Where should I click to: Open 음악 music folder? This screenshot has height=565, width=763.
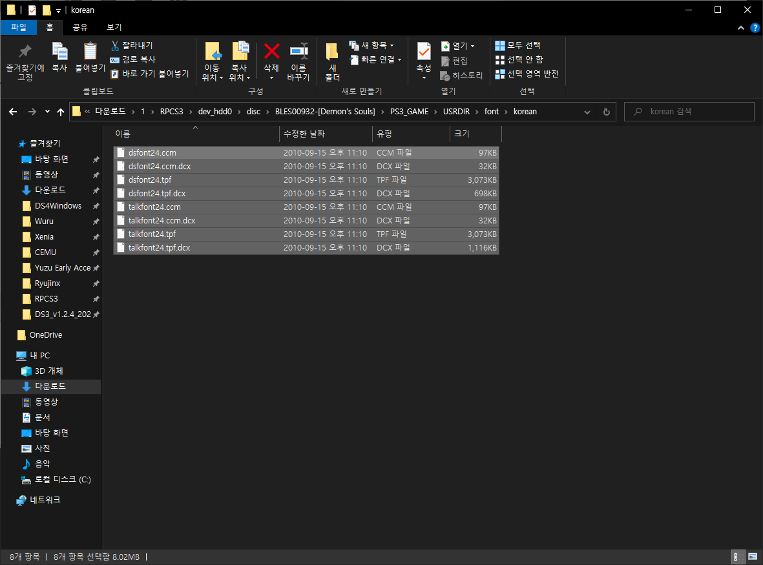click(36, 464)
